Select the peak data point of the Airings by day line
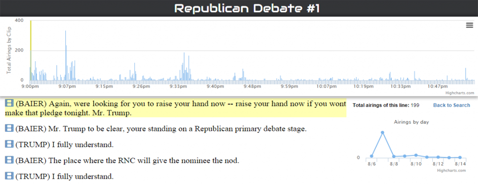 pos(382,132)
